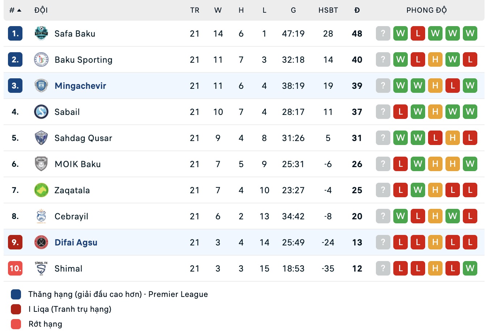This screenshot has width=486, height=335.
Task: Click Safa Baku's upcoming match question mark
Action: pos(383,33)
